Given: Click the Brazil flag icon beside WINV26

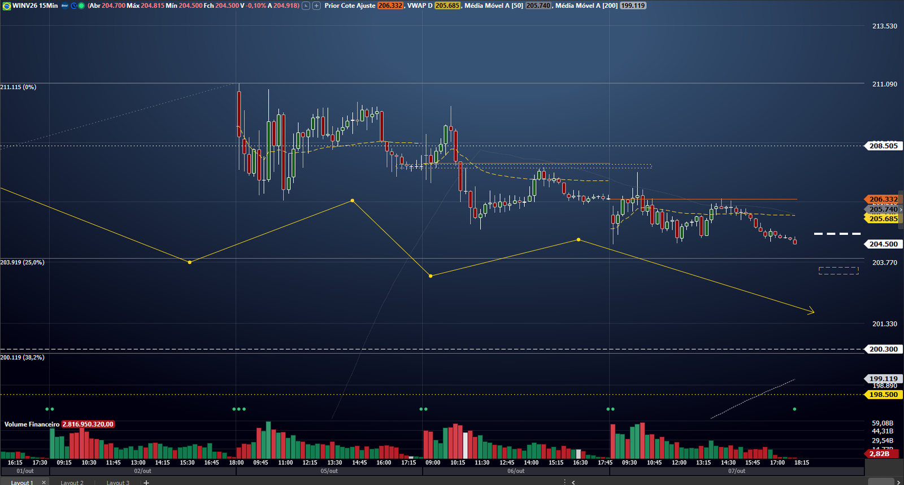Looking at the screenshot, I should tap(7, 6).
